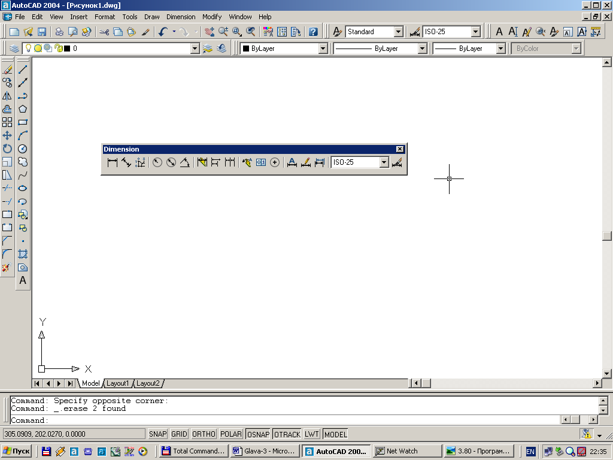Select the Rotate modify tool
Image resolution: width=613 pixels, height=460 pixels.
click(x=7, y=149)
